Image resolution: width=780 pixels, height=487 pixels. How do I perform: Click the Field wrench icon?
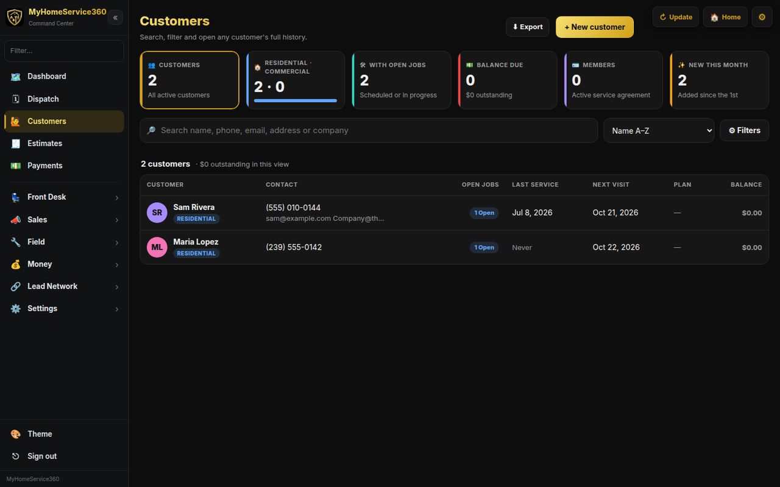tap(16, 242)
